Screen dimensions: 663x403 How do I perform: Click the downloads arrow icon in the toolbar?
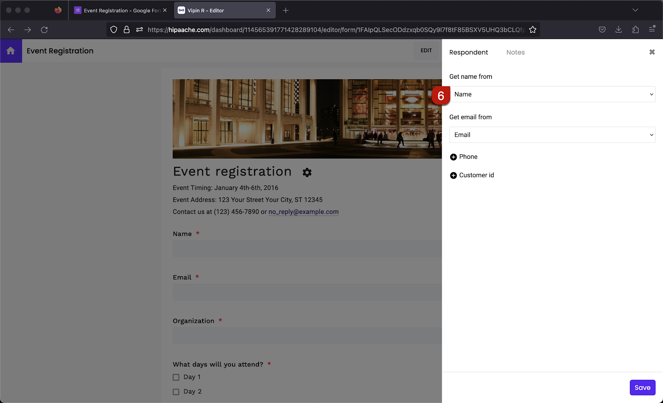click(618, 29)
